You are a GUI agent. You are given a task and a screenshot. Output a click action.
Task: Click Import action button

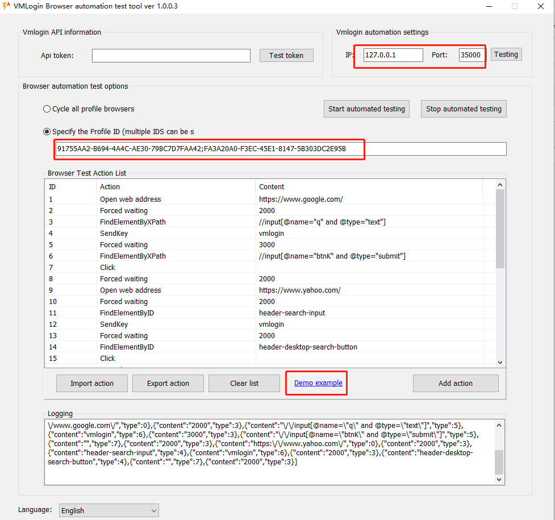pos(92,383)
